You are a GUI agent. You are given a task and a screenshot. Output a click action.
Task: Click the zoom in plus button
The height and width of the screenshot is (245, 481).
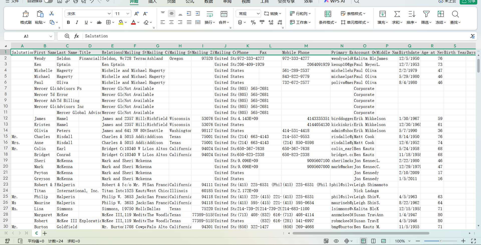tap(463, 241)
